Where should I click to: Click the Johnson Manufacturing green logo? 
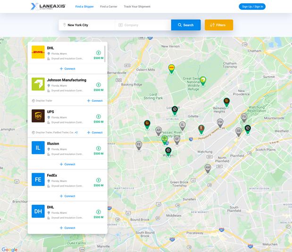[x=38, y=84]
